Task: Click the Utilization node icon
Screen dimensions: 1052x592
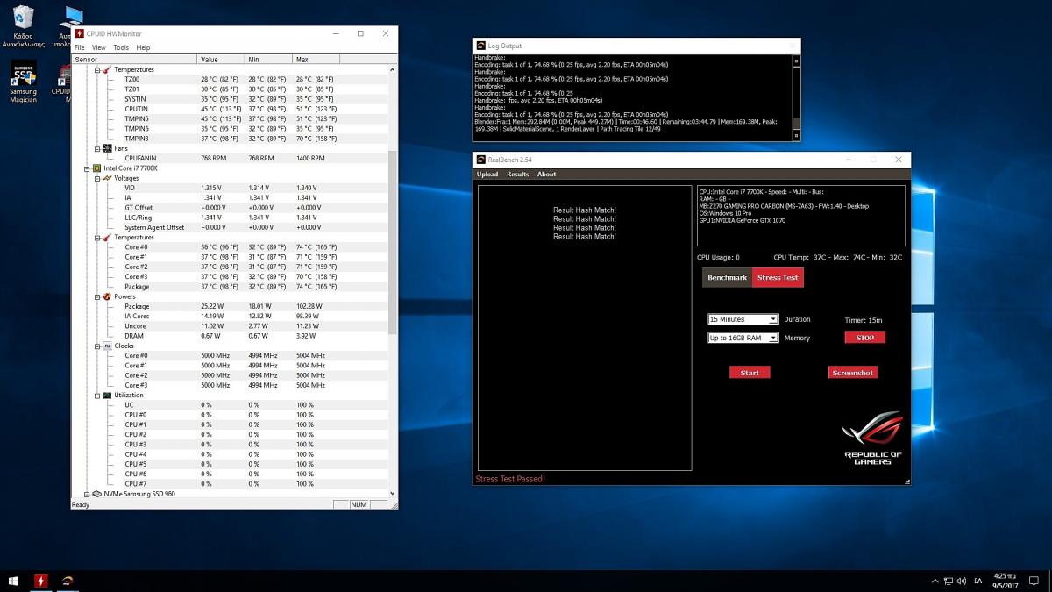Action: click(x=107, y=395)
